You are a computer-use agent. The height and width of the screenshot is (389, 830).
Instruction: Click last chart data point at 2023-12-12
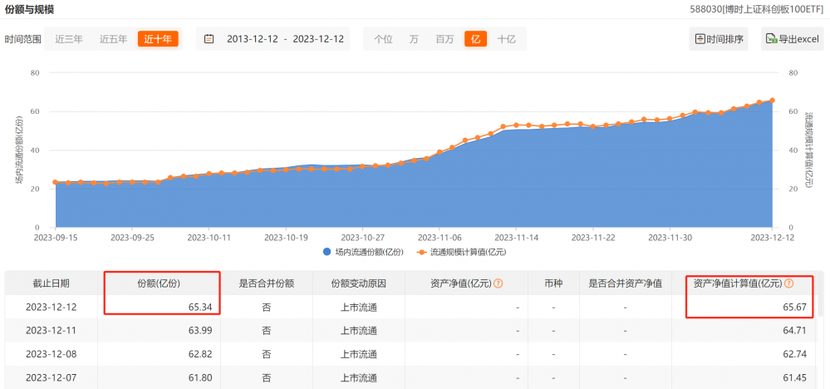tap(772, 101)
